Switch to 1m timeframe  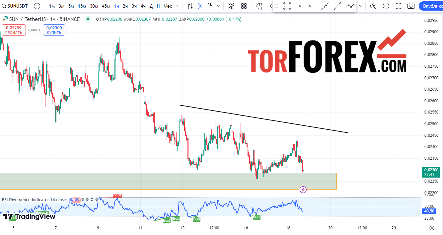pos(52,6)
